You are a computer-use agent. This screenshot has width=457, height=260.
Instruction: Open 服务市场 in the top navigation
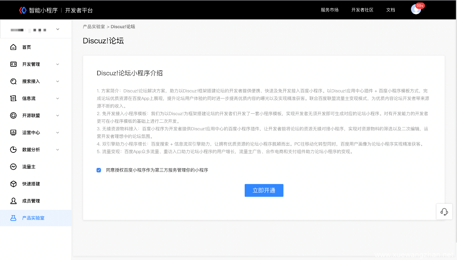point(330,10)
